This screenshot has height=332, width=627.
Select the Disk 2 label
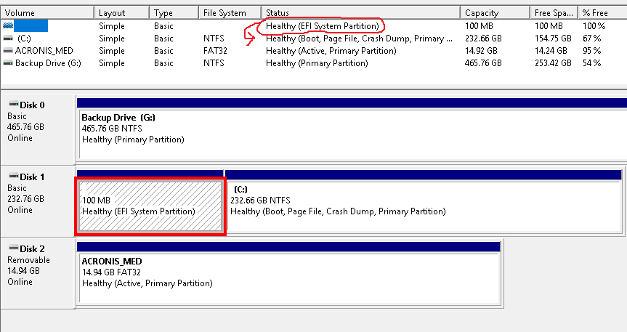click(32, 248)
